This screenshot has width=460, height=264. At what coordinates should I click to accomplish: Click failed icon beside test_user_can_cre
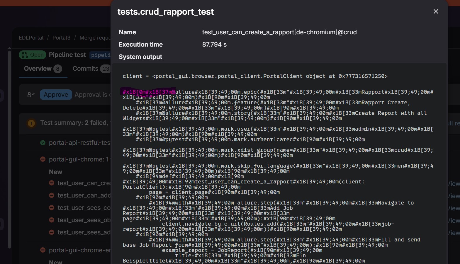pos(52,183)
